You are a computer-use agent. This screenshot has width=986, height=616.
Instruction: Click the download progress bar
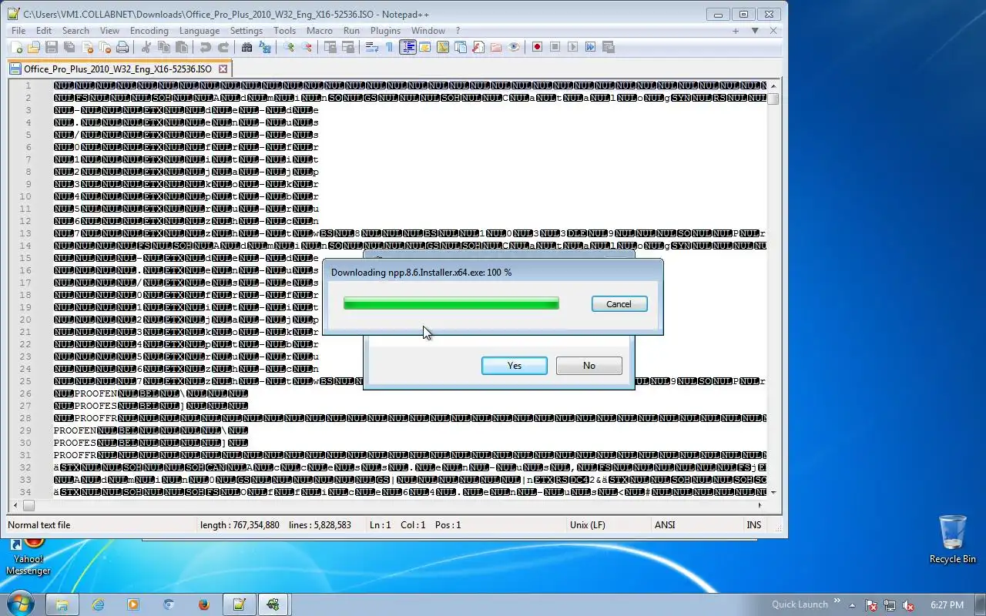(451, 304)
